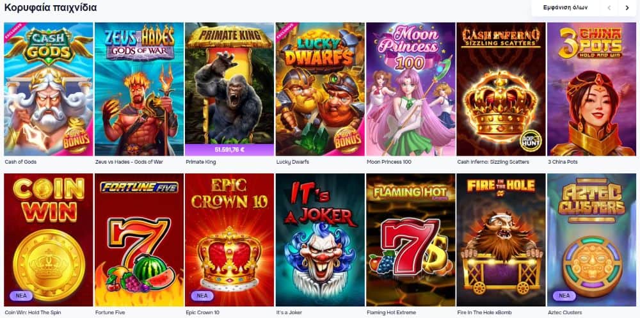Open the Primate King jackpot amount bar
The image size is (640, 318).
pos(229,150)
